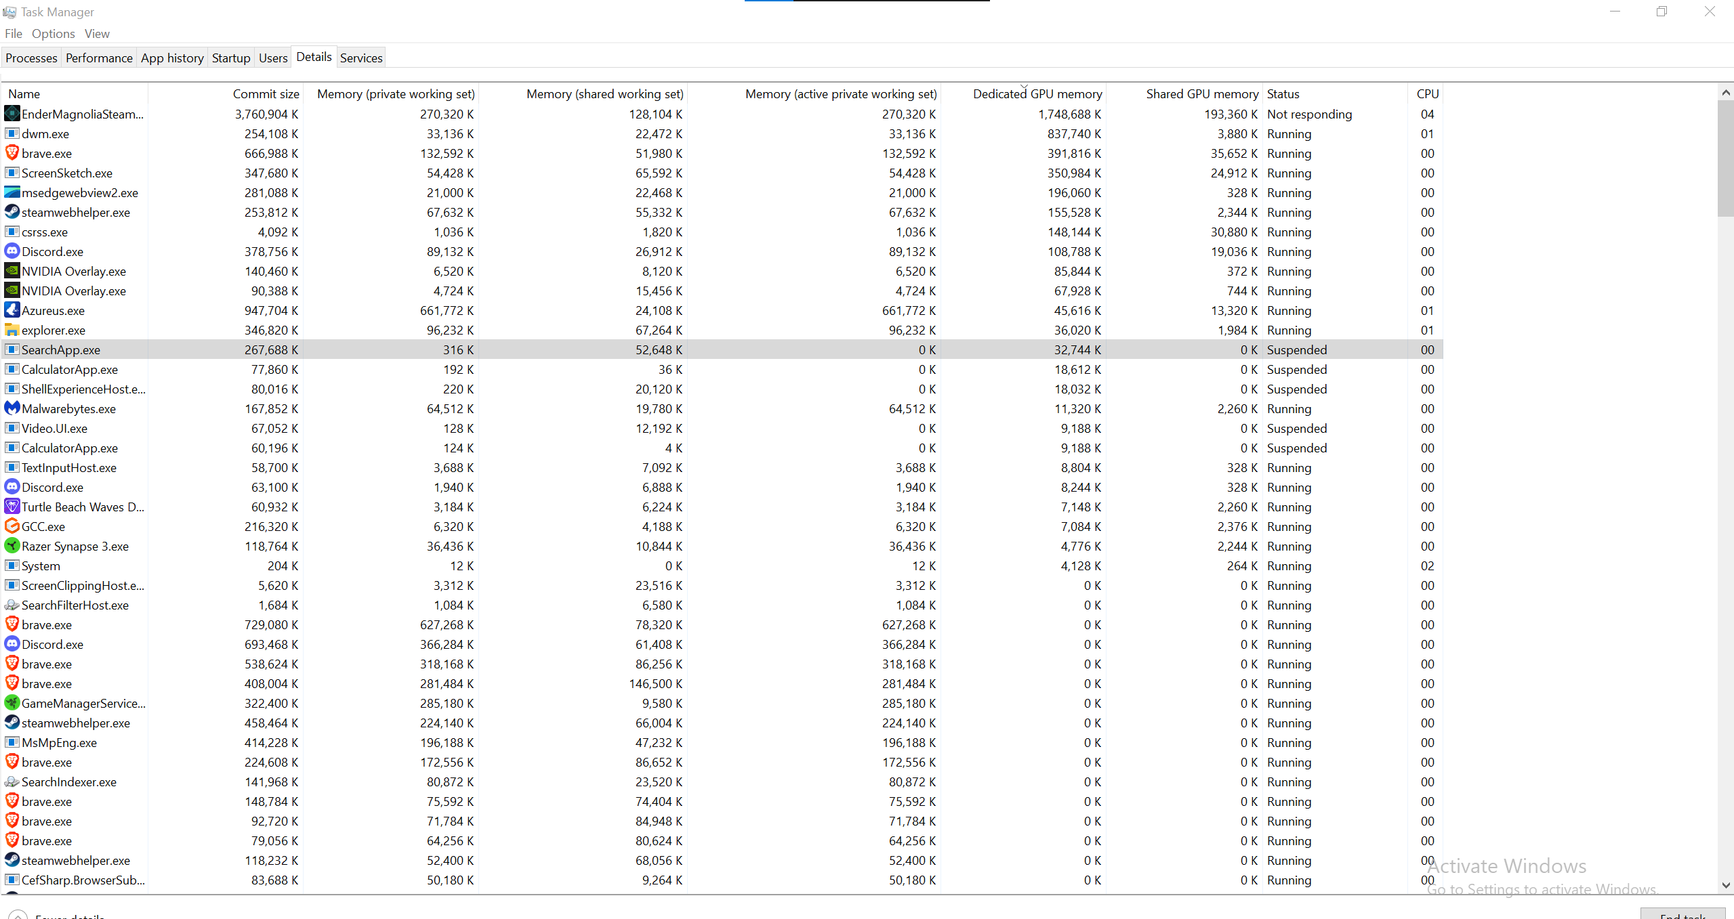The width and height of the screenshot is (1734, 919).
Task: Switch to the Performance tab
Action: click(99, 58)
